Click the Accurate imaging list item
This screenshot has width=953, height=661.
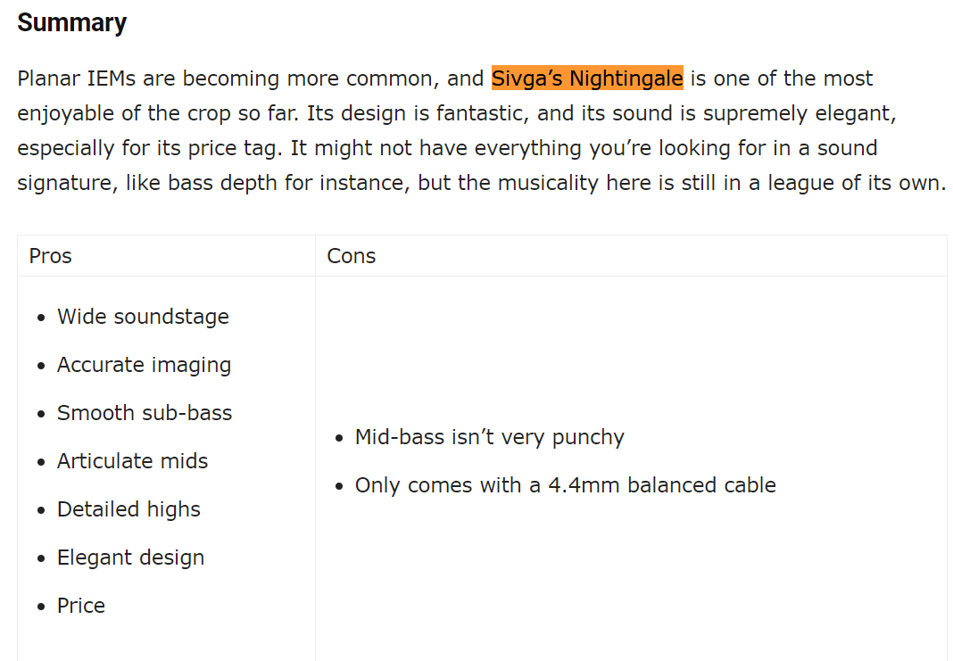144,365
